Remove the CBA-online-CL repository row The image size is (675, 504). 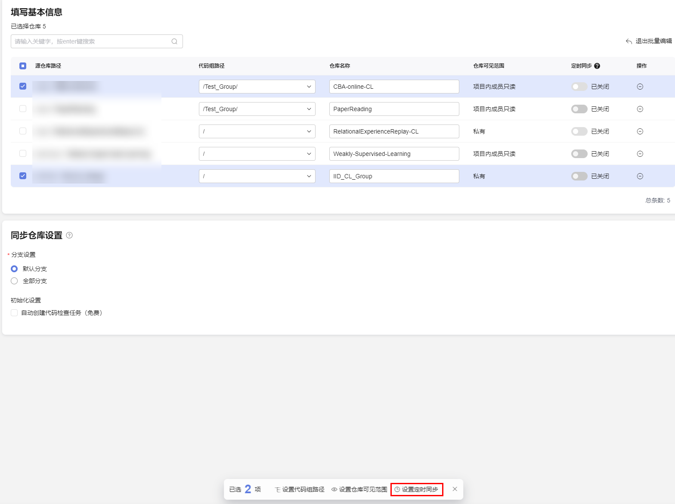640,87
